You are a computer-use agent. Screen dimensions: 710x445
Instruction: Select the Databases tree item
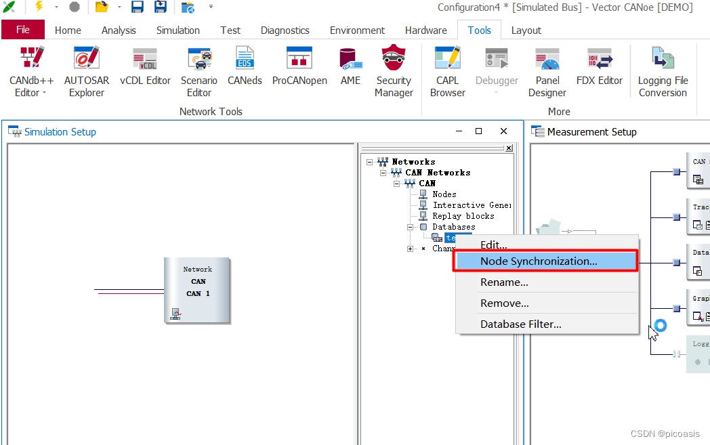(454, 227)
